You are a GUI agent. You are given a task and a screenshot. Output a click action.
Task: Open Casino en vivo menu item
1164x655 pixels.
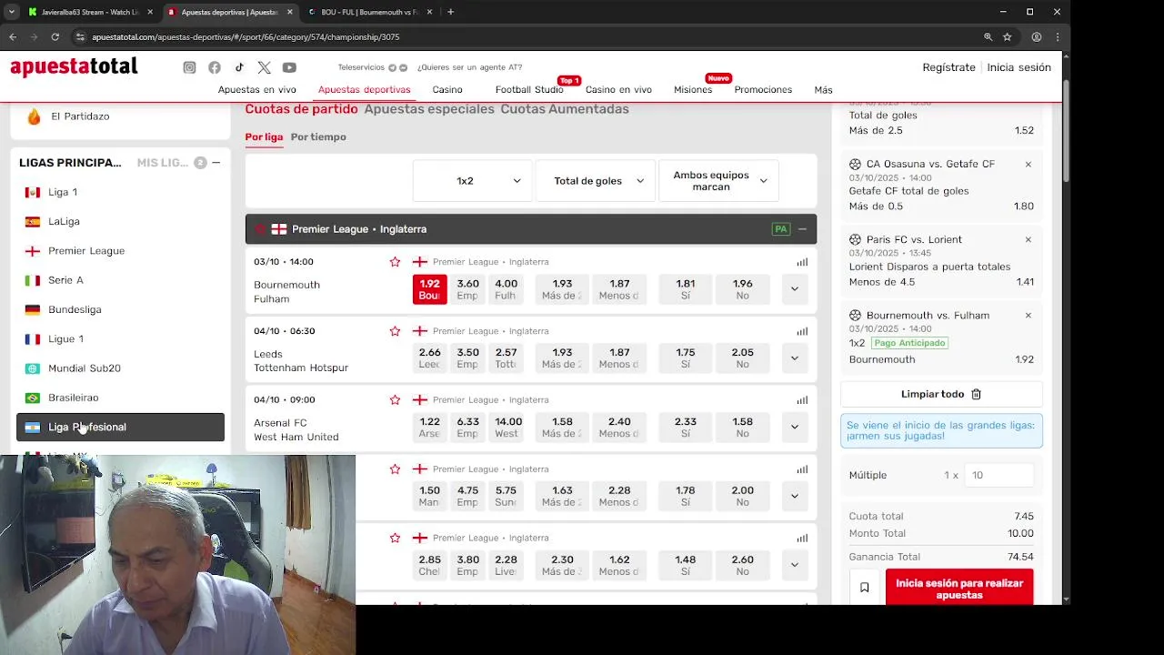pyautogui.click(x=618, y=90)
